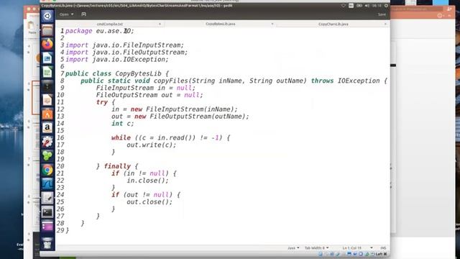Image resolution: width=460 pixels, height=259 pixels.
Task: Open the Trash at dock bottom
Action: [47, 243]
